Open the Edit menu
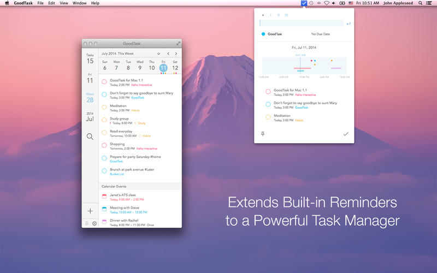 click(51, 3)
